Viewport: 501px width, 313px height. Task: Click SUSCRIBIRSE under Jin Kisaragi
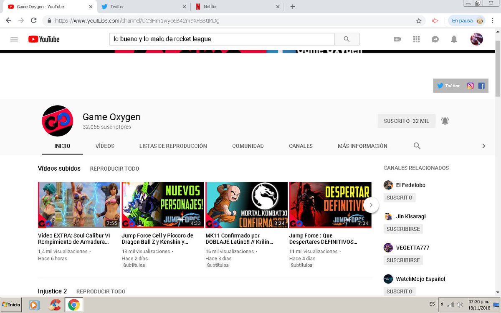pyautogui.click(x=403, y=229)
